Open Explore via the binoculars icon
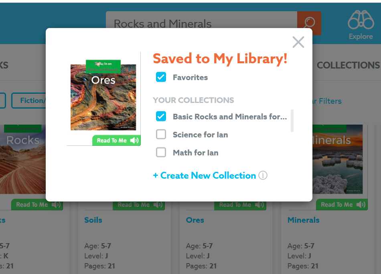 pyautogui.click(x=360, y=19)
